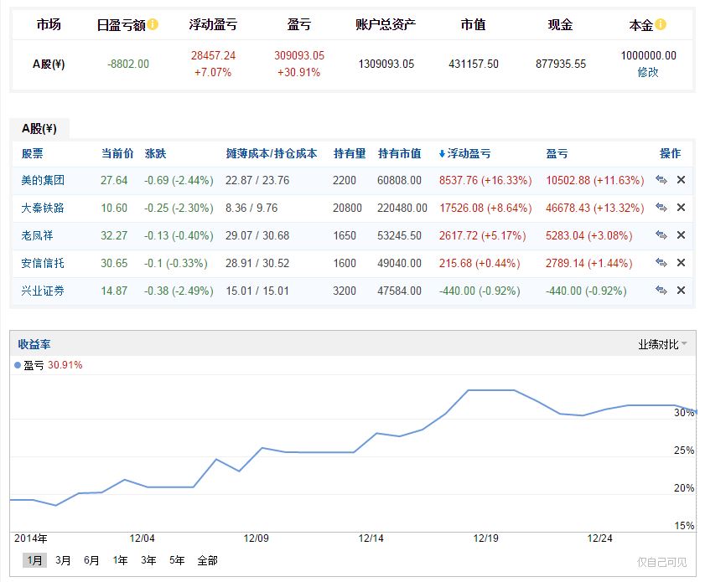Click the 日盈亏额 value -8802.00
The image size is (705, 582).
[128, 64]
